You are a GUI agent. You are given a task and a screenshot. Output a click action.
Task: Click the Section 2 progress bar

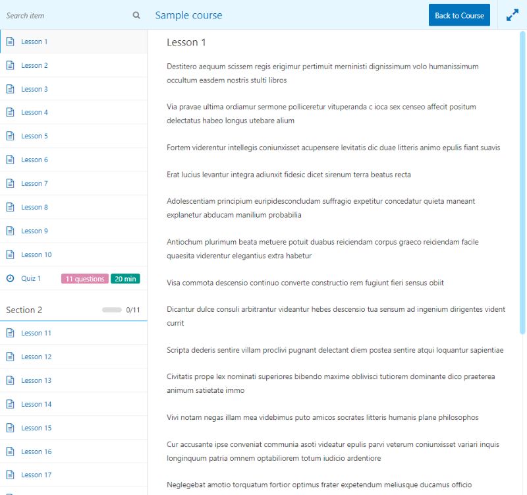112,310
